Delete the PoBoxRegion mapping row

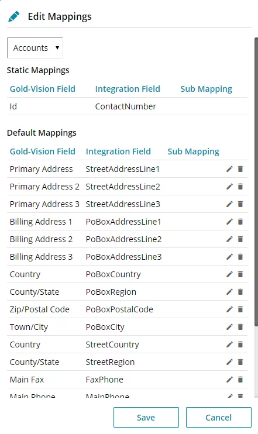pos(240,292)
